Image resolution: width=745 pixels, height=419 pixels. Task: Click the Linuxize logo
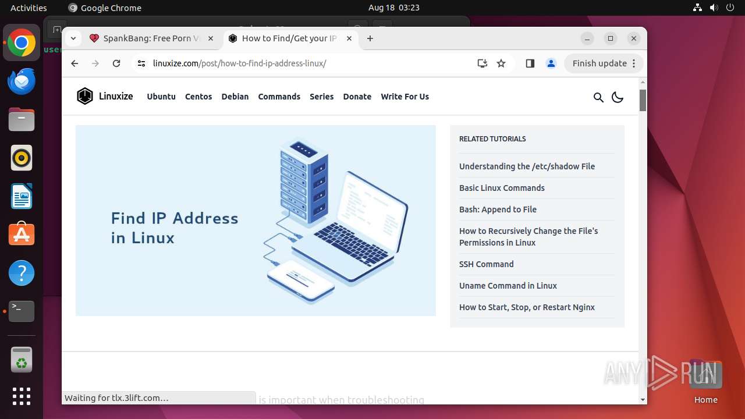pyautogui.click(x=105, y=96)
